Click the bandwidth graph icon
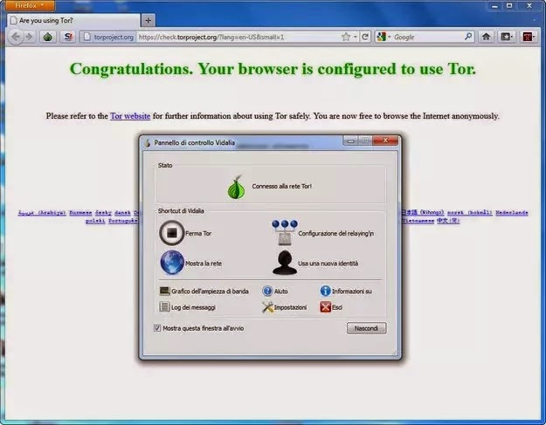546x425 pixels. pyautogui.click(x=164, y=291)
